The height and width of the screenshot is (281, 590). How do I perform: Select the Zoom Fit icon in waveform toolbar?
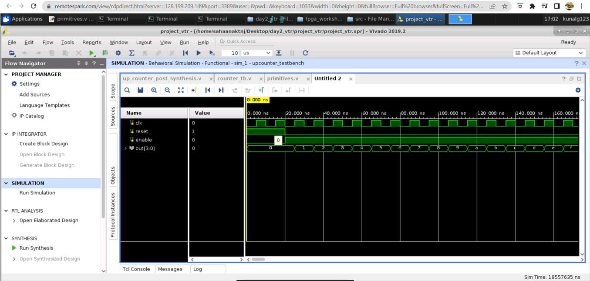[x=181, y=90]
